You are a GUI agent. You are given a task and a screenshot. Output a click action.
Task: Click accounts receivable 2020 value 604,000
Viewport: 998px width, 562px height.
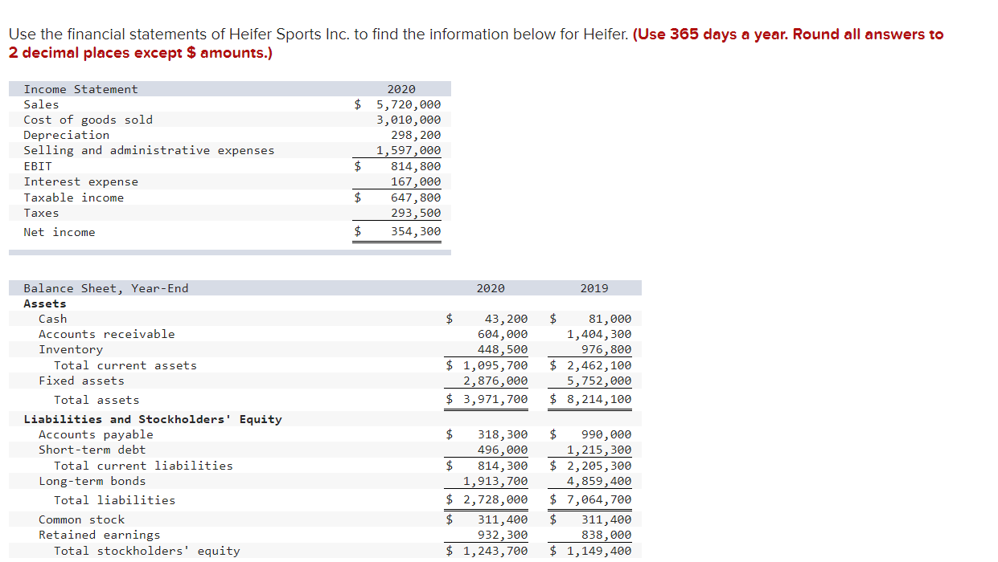(503, 334)
